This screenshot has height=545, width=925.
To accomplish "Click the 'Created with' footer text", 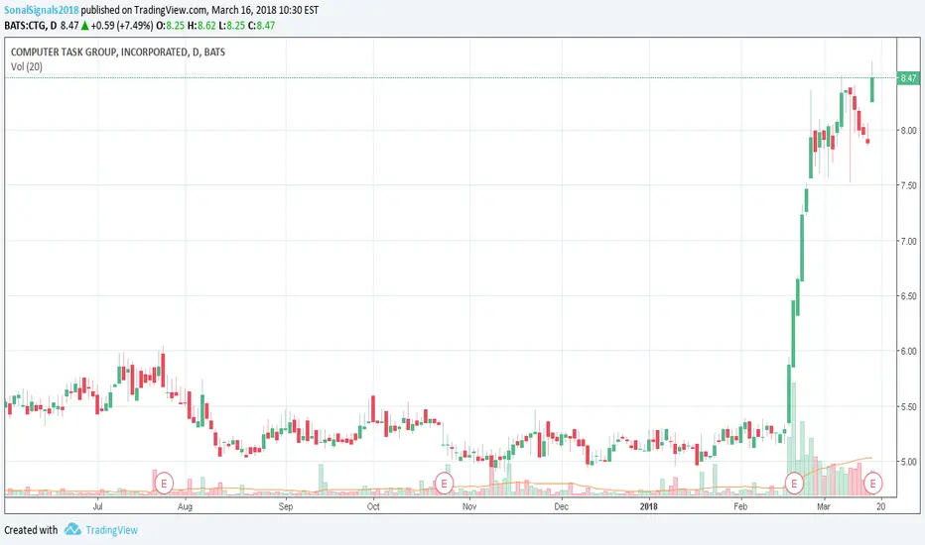I will [x=31, y=530].
